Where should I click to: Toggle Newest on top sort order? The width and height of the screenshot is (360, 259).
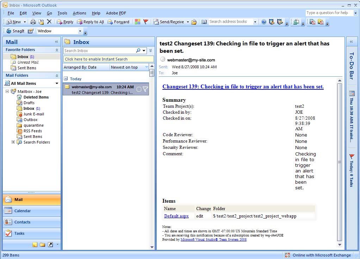(x=129, y=67)
